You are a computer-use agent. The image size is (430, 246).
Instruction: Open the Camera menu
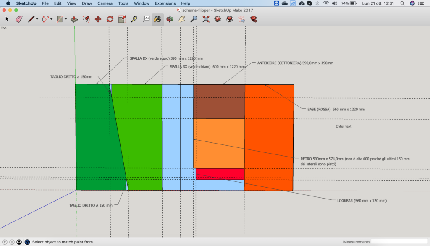[x=105, y=3]
